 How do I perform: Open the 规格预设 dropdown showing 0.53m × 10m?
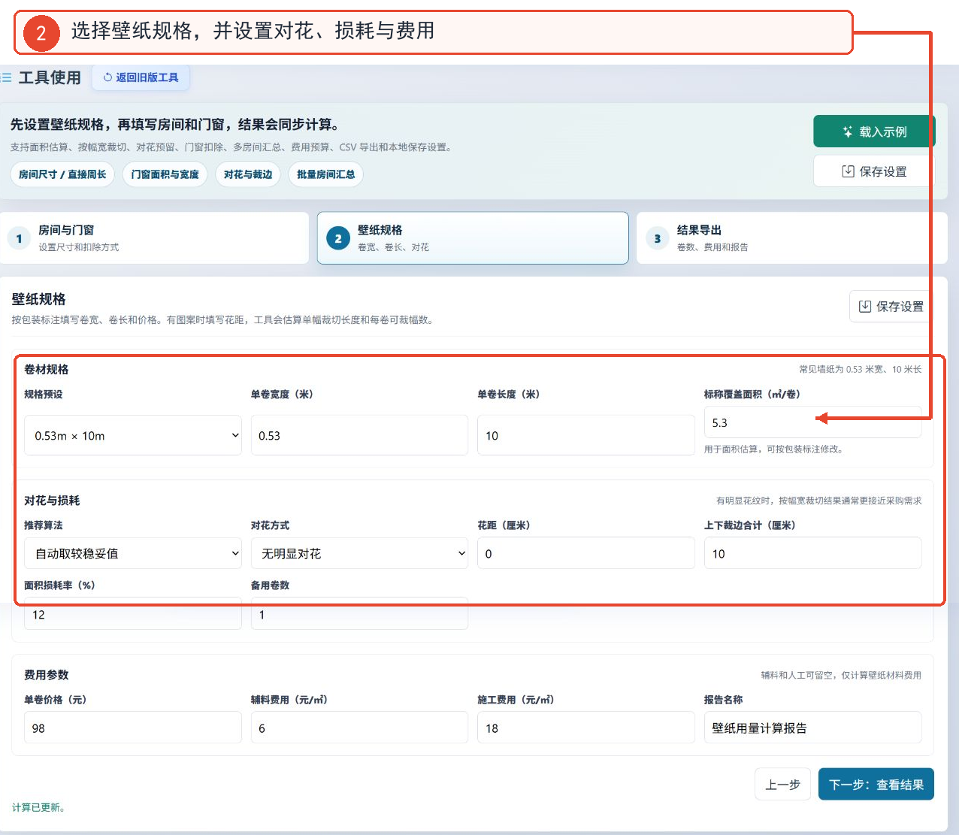(x=133, y=435)
